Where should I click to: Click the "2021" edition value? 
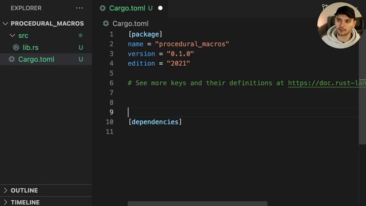click(x=178, y=64)
